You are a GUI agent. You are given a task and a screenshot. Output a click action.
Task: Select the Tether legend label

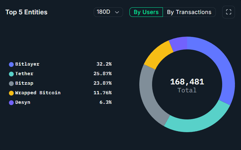[24, 74]
